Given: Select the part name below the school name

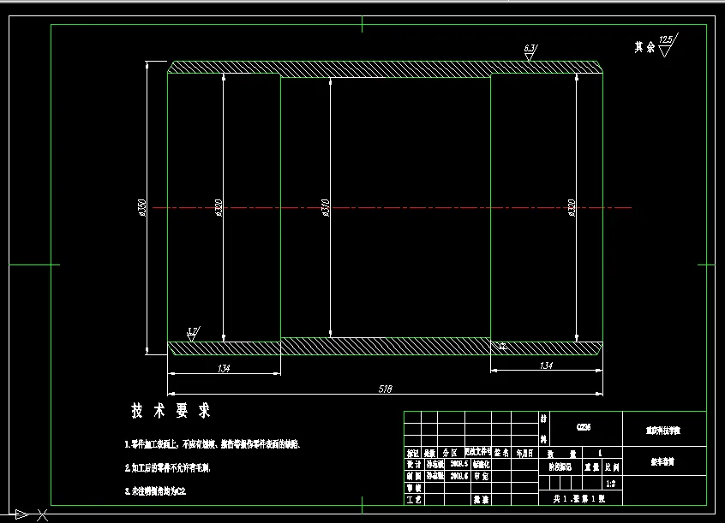Looking at the screenshot, I should pyautogui.click(x=663, y=461).
